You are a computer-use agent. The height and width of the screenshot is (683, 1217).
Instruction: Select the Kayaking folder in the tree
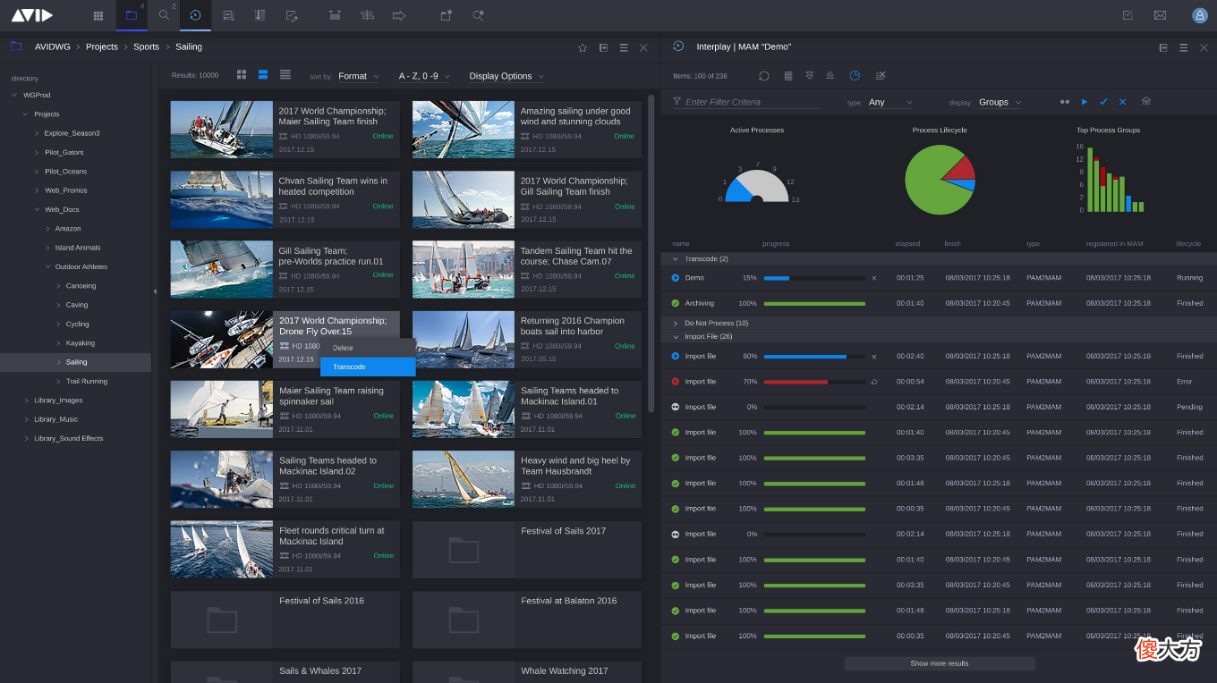click(81, 343)
